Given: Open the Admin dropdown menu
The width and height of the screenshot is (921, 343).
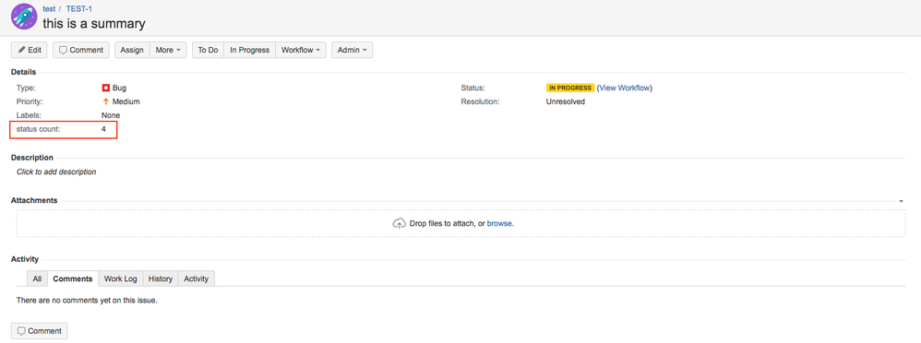Looking at the screenshot, I should tap(352, 50).
